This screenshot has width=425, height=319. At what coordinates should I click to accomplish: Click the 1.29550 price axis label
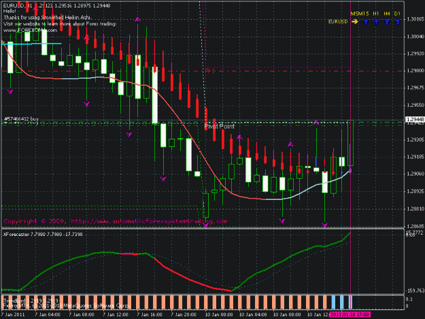[x=415, y=105]
